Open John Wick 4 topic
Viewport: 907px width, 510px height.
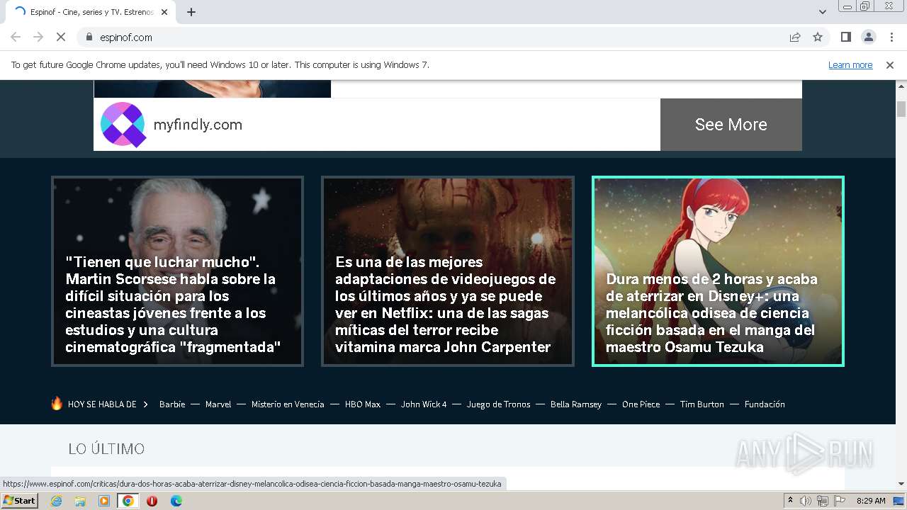pos(424,404)
